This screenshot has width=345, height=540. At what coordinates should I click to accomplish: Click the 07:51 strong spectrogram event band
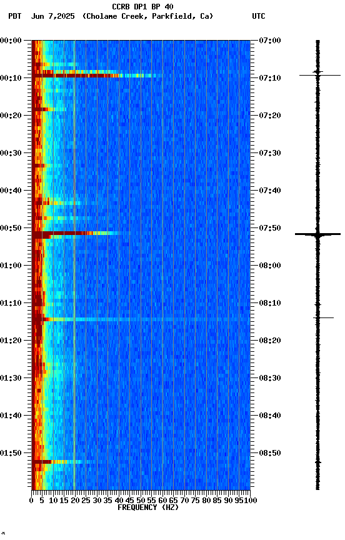coord(76,234)
